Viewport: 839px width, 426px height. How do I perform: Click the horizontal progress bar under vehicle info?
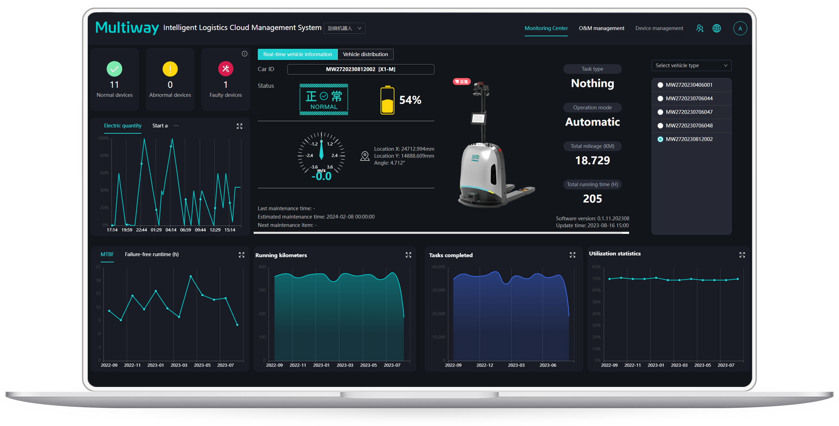(x=441, y=233)
